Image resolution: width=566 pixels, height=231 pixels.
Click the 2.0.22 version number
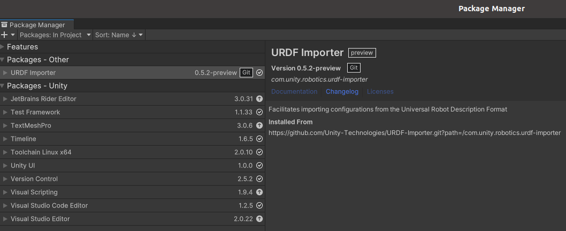click(243, 219)
